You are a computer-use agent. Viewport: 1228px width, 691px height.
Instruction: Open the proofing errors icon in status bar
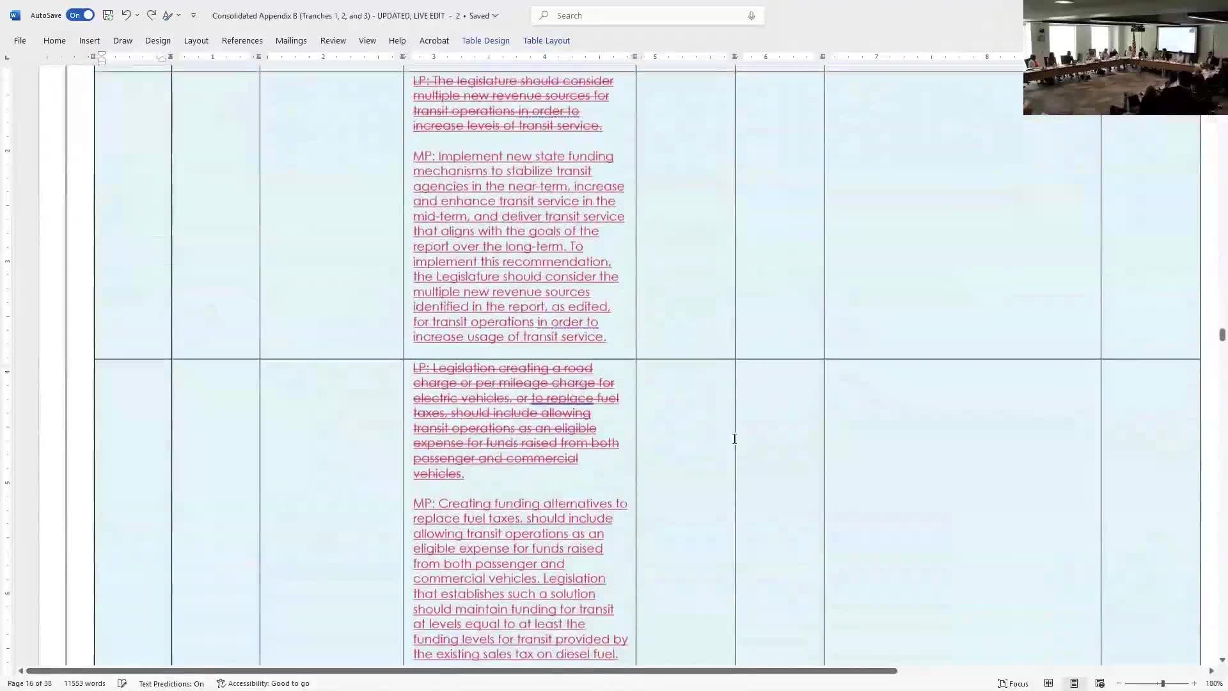pos(122,683)
